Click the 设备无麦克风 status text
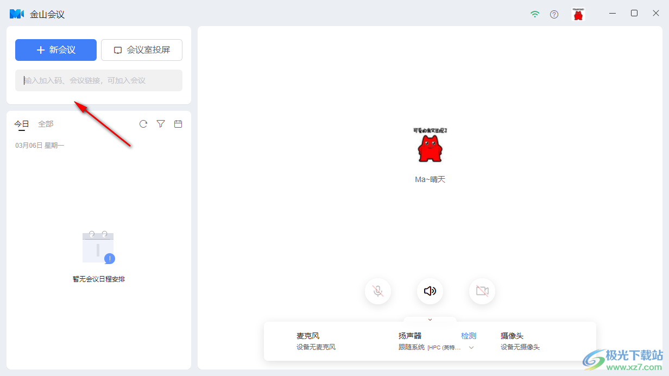This screenshot has height=376, width=669. (x=316, y=347)
